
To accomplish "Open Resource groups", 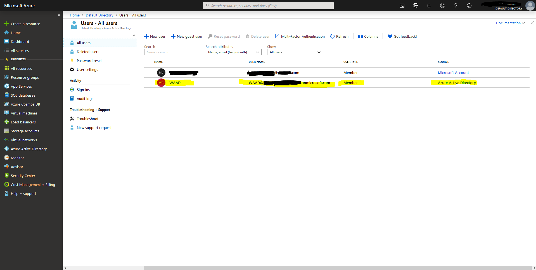I will click(x=22, y=77).
